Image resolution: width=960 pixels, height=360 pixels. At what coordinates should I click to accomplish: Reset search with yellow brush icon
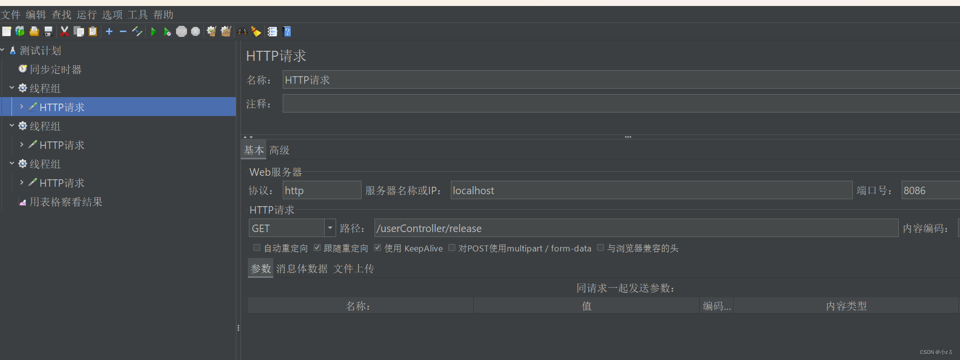[x=256, y=31]
